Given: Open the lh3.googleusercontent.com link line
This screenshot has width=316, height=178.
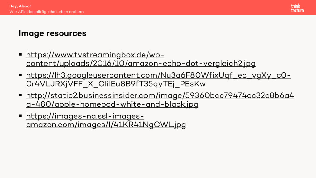Looking at the screenshot, I should (x=158, y=75).
